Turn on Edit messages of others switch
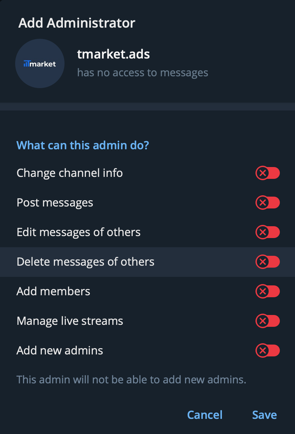 point(267,232)
